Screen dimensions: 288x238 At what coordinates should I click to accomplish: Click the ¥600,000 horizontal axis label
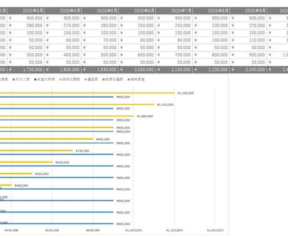pos(52,230)
